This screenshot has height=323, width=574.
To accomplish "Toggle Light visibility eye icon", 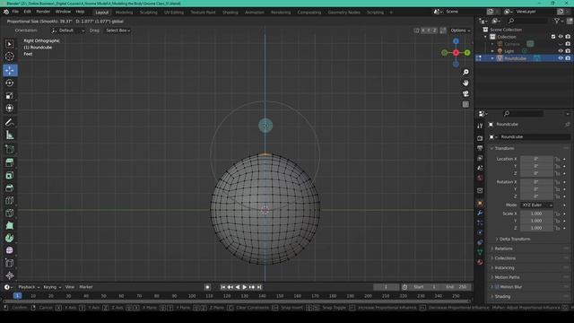I will [561, 51].
